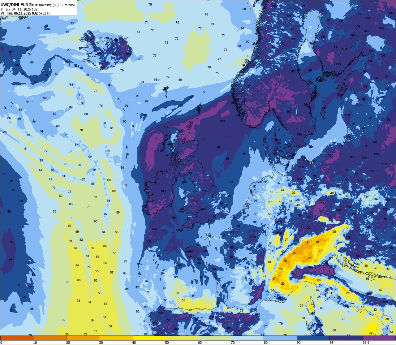Click the legend tick label 40
Screen dimensions: 396x345
coord(134,343)
